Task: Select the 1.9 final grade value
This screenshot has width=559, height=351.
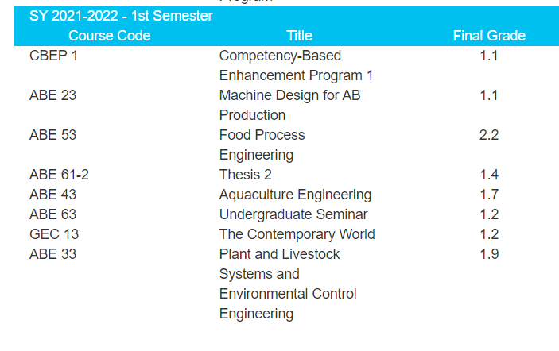Action: 489,254
